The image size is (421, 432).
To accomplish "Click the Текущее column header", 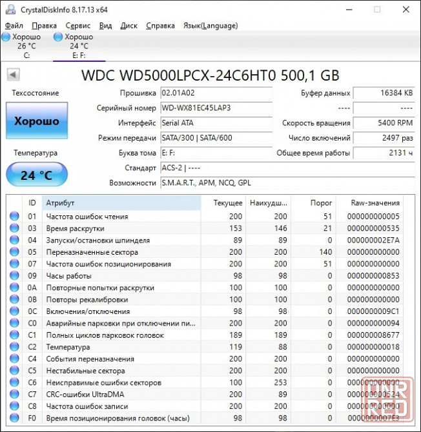I will pyautogui.click(x=223, y=203).
